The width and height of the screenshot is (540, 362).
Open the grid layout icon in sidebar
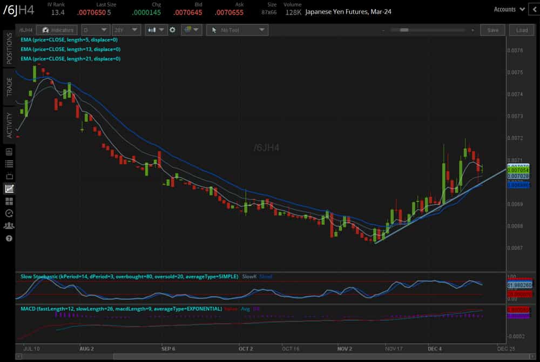tap(9, 201)
